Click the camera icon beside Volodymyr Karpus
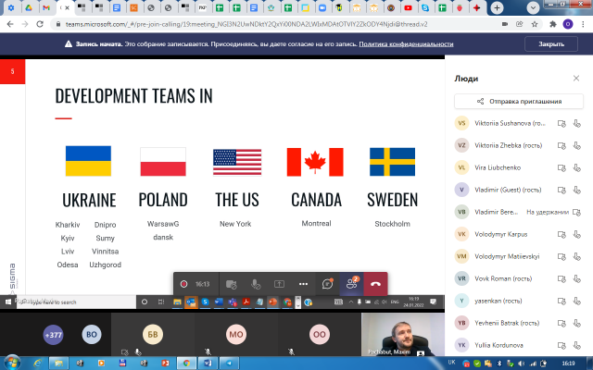The image size is (593, 370). coord(561,234)
